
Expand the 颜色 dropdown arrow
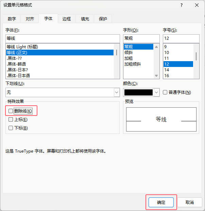click(x=156, y=92)
